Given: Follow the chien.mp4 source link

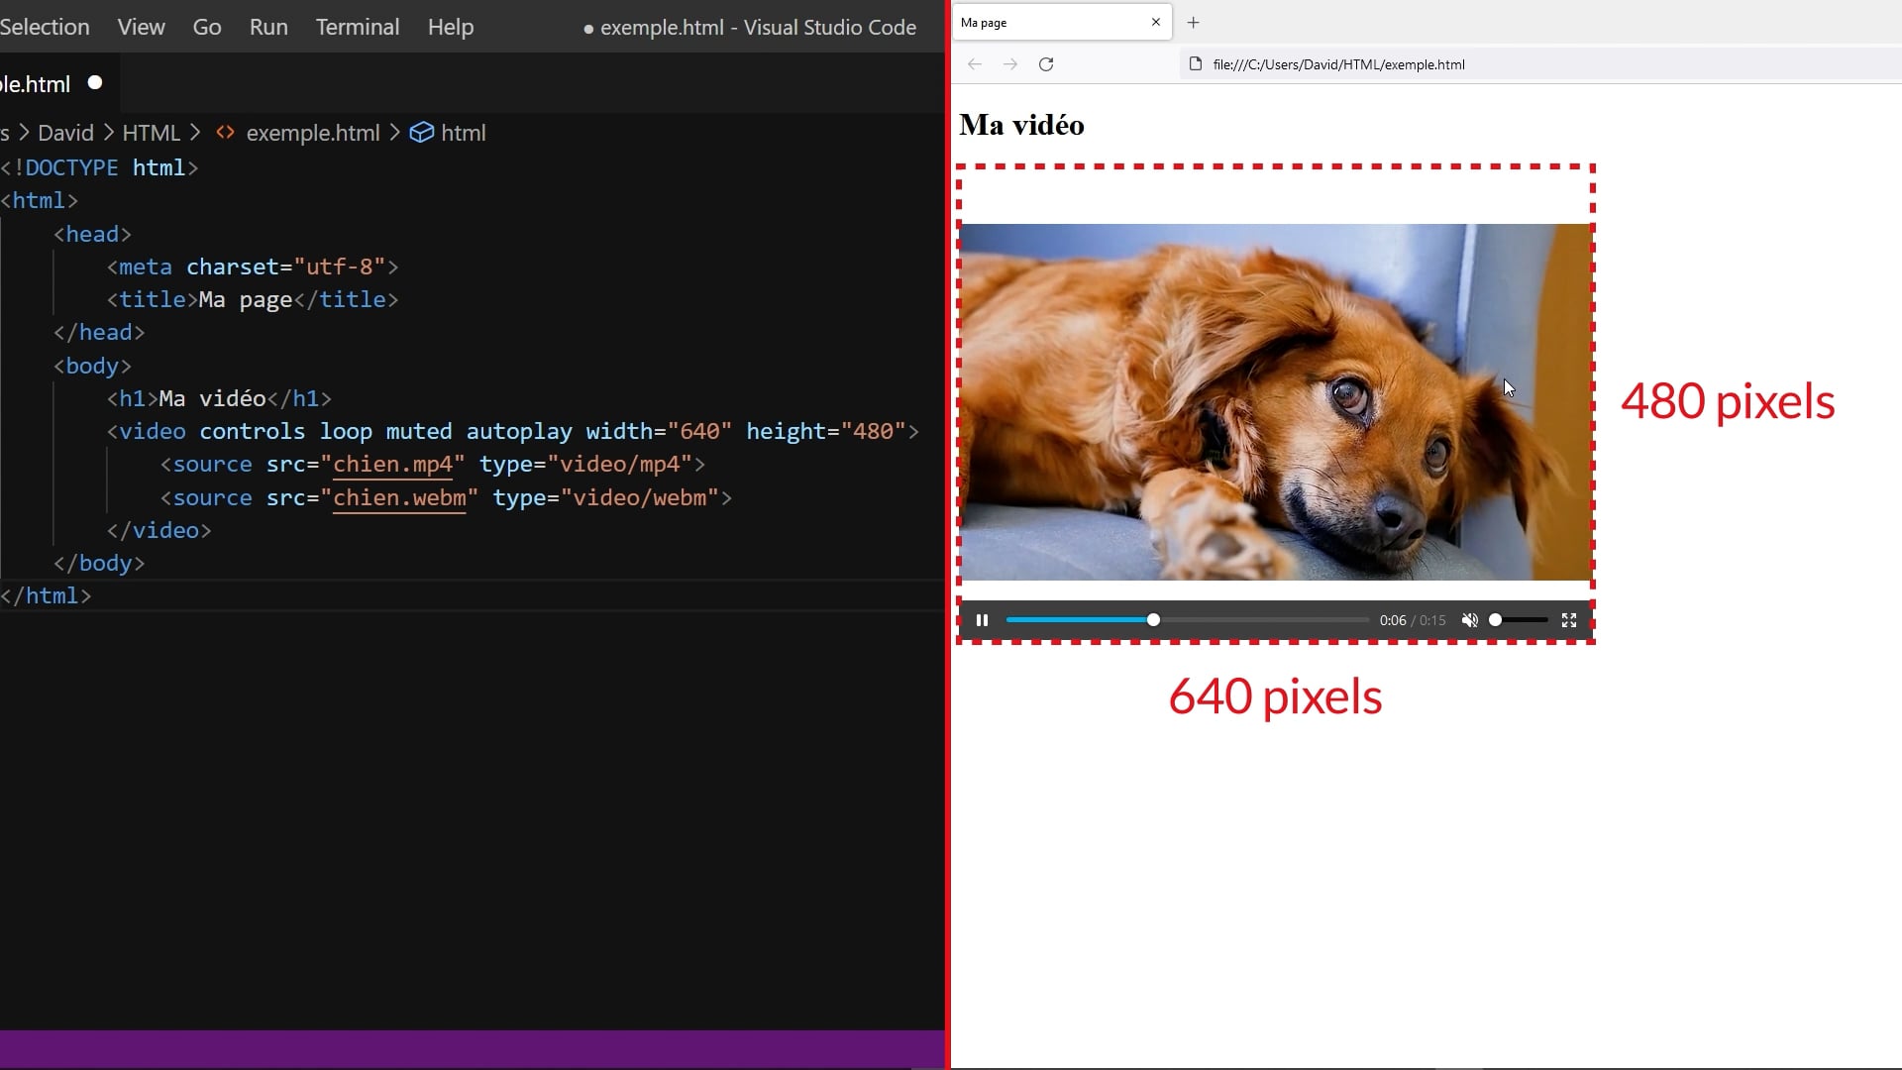Looking at the screenshot, I should (392, 465).
